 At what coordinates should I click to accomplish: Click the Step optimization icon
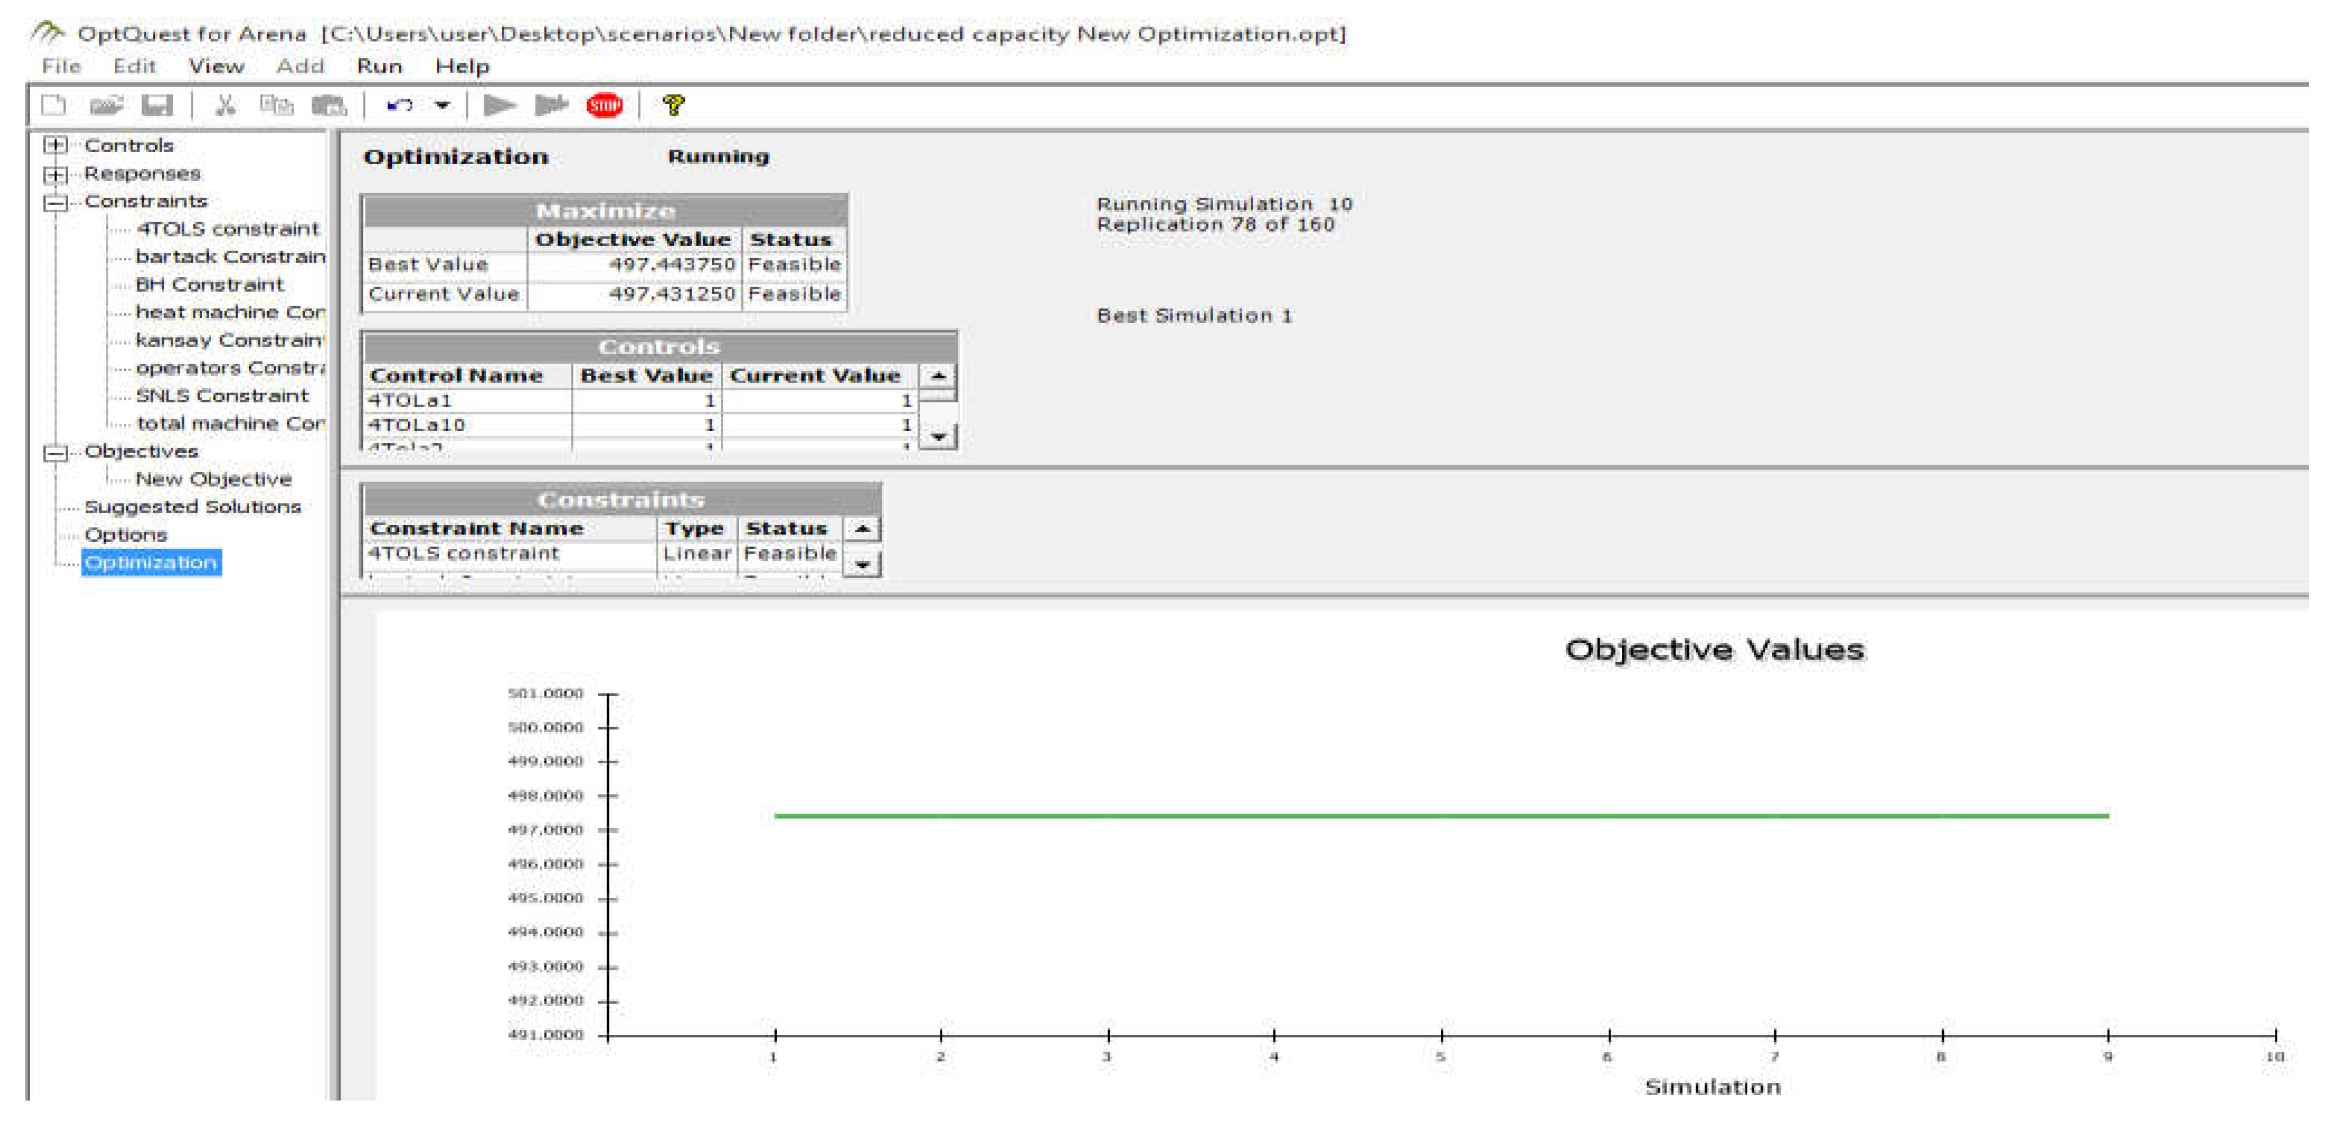(551, 106)
